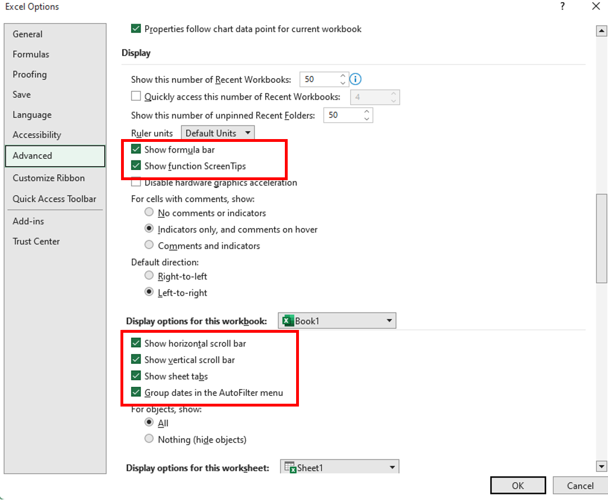
Task: Open the Sheet1 worksheet dropdown
Action: click(339, 467)
